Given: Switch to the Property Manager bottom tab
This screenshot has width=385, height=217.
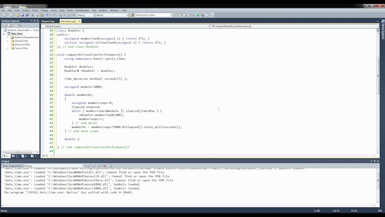Looking at the screenshot, I should 25,156.
